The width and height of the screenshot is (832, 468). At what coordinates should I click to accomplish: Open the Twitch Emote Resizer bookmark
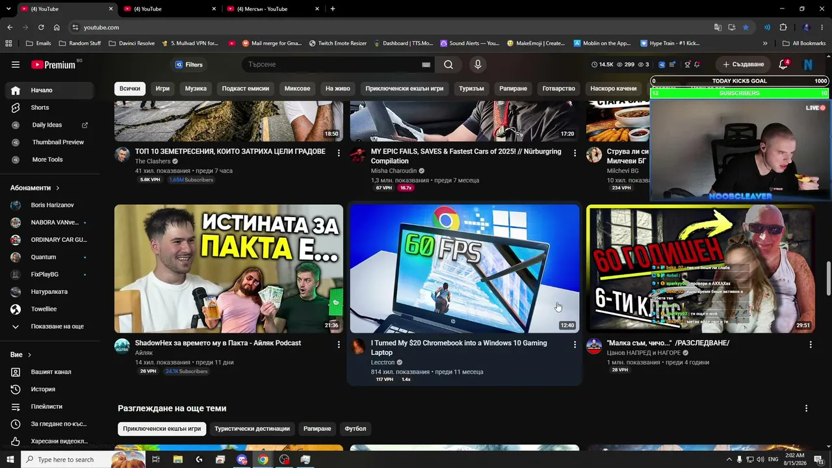[x=338, y=44]
